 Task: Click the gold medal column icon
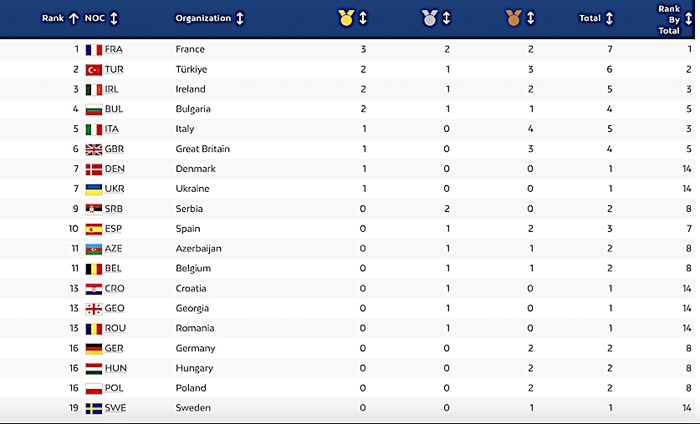click(345, 18)
